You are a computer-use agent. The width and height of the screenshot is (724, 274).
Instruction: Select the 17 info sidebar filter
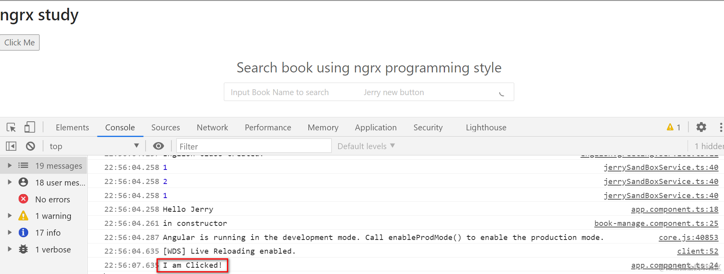pos(48,233)
